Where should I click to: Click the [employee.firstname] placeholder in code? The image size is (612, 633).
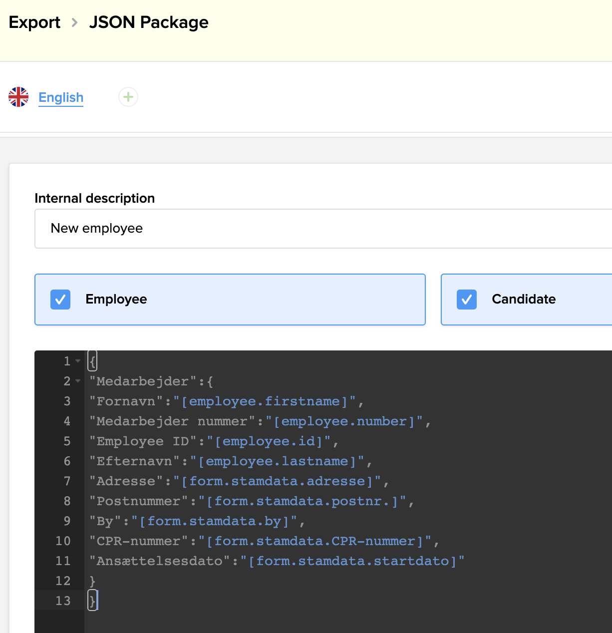265,401
